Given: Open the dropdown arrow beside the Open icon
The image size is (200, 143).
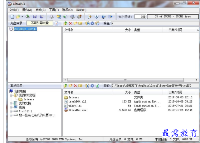Looking at the screenshot, I should pyautogui.click(x=22, y=17).
